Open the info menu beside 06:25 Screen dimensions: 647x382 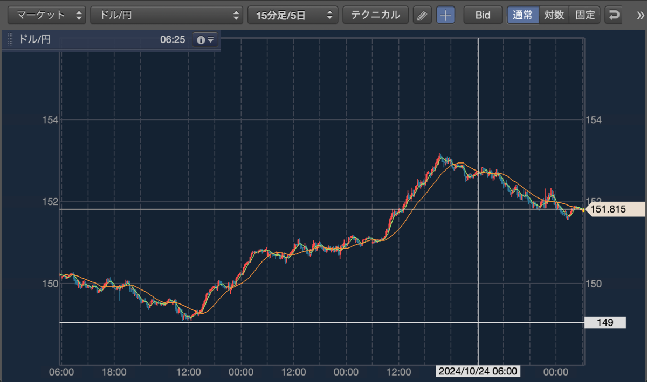205,39
